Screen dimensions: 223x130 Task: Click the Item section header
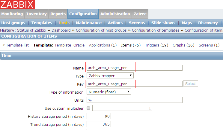pyautogui.click(x=111, y=56)
